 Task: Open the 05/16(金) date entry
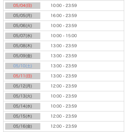[23, 127]
